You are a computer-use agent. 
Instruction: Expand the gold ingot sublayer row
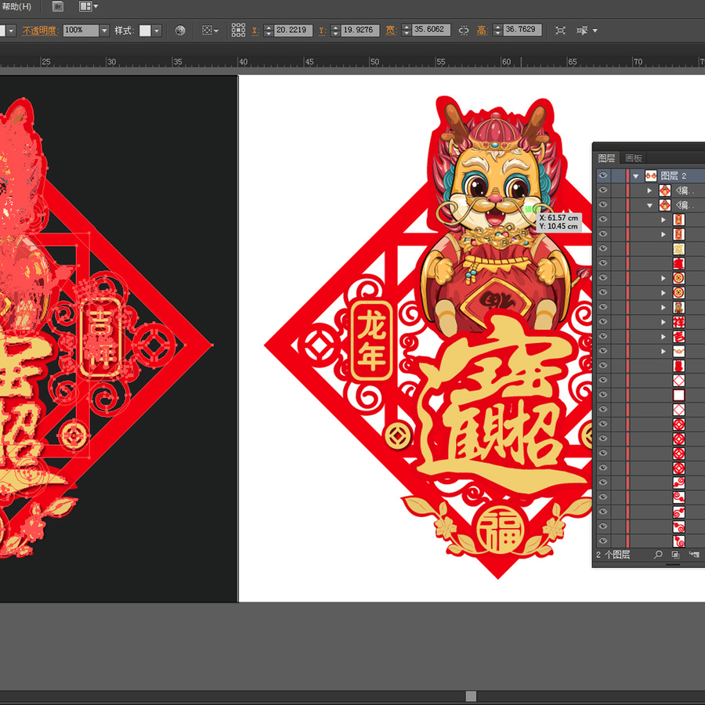point(663,351)
